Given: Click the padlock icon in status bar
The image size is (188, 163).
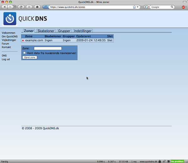Looking at the screenshot, I should (160, 161).
